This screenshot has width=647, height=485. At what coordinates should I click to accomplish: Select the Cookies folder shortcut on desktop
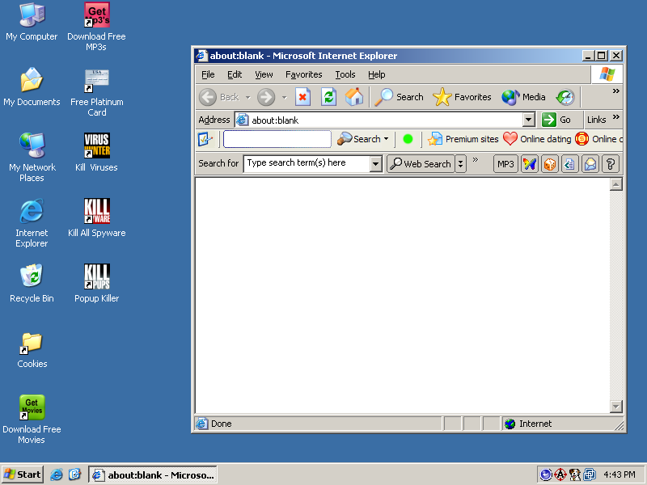coord(32,350)
